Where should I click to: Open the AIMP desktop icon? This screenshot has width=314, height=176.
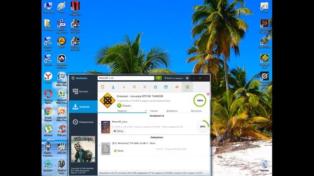coord(62,43)
